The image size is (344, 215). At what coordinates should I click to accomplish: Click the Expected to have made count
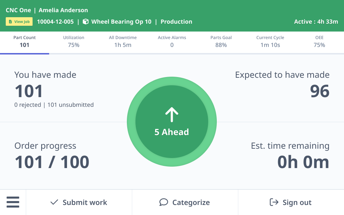pos(320,91)
